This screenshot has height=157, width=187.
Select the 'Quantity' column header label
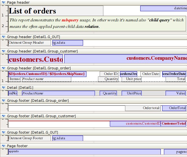click(108, 79)
